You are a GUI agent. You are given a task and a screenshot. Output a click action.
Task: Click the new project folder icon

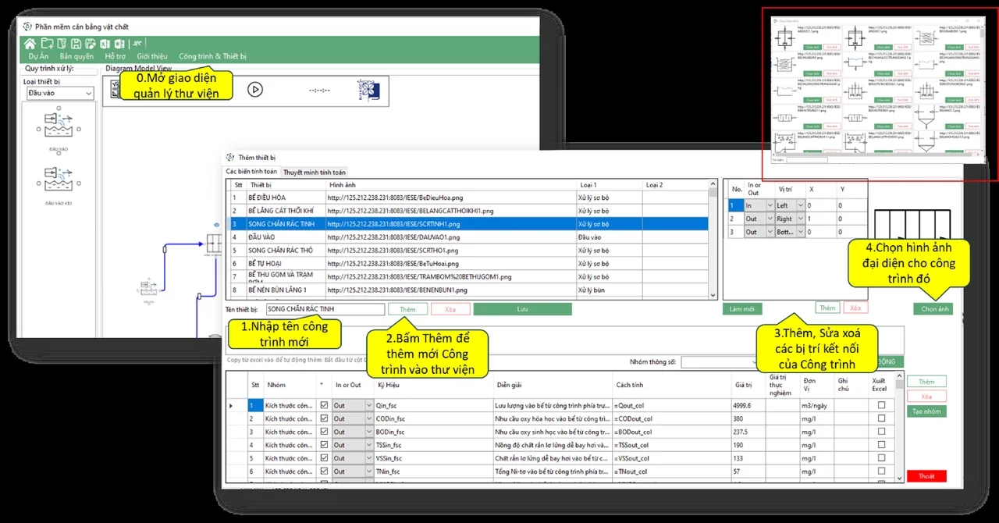click(47, 44)
